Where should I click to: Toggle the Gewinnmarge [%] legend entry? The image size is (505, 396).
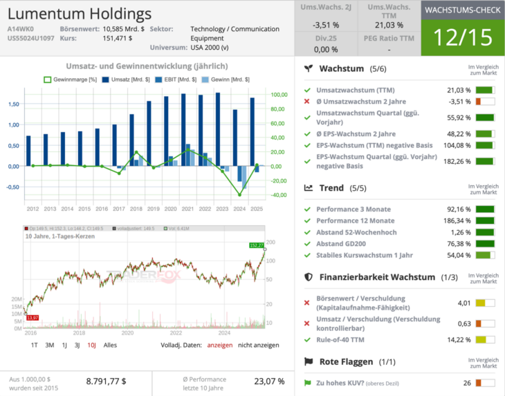point(70,79)
